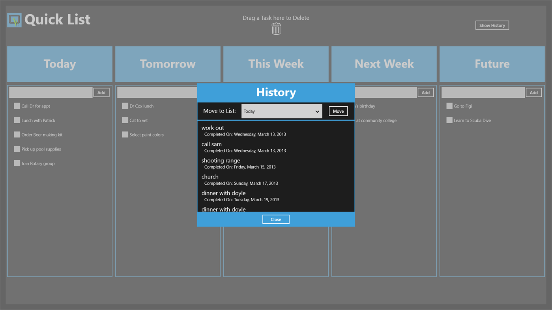Check the Cat to vet checkbox
This screenshot has height=310, width=552.
[125, 120]
